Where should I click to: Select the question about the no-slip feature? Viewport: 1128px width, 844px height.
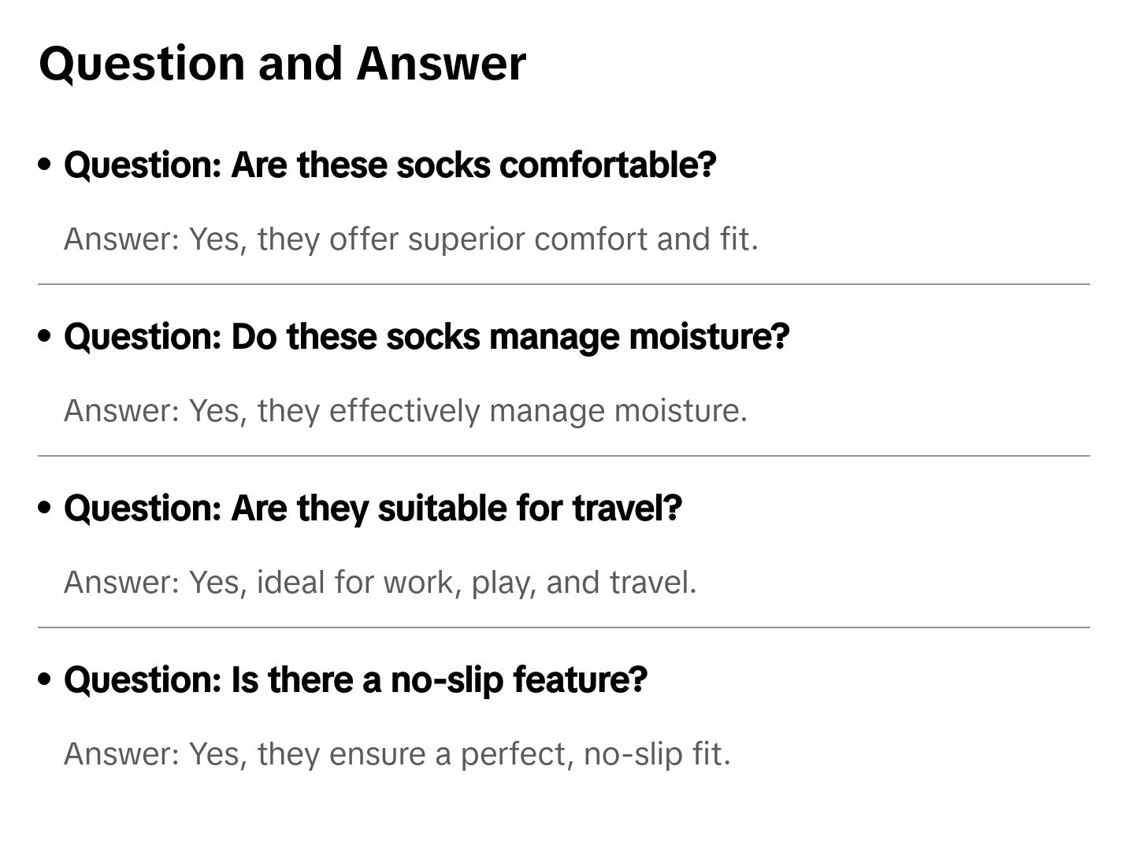tap(355, 680)
